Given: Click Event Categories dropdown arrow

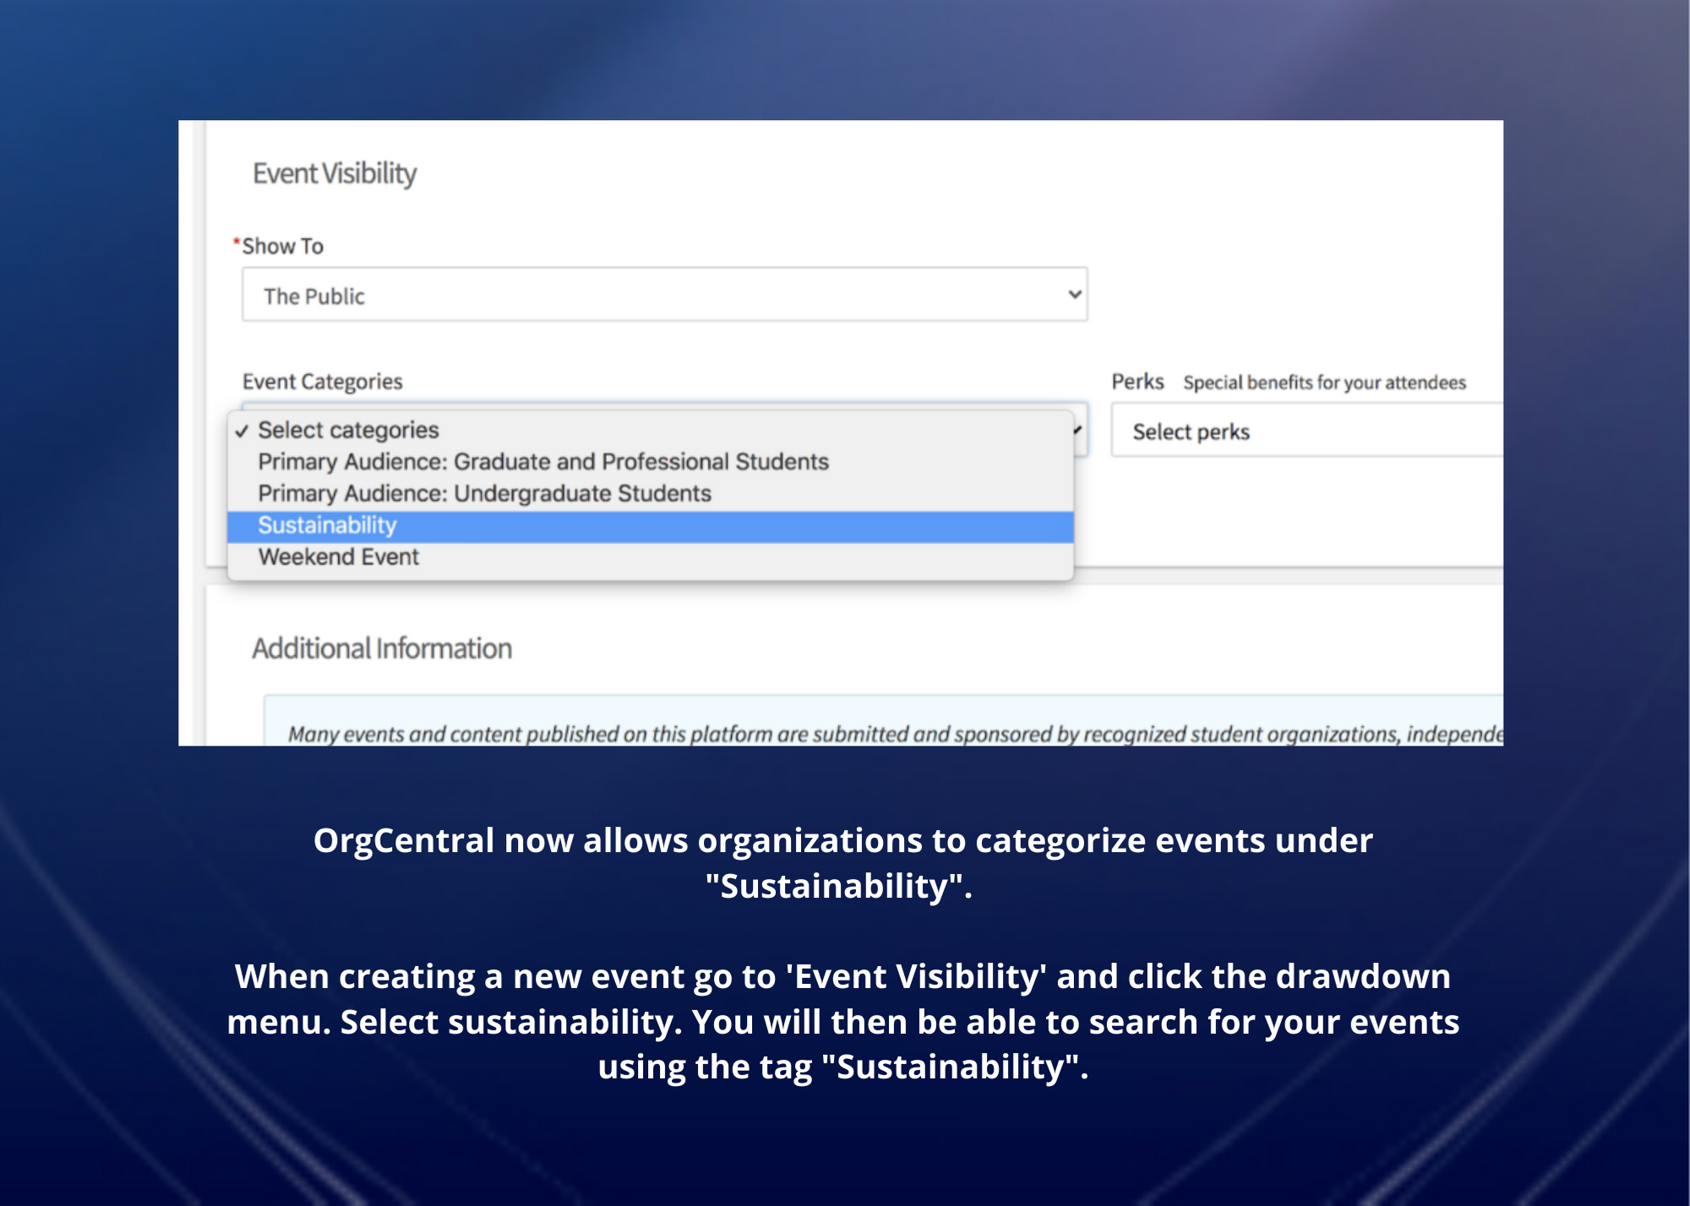Looking at the screenshot, I should tap(1078, 430).
